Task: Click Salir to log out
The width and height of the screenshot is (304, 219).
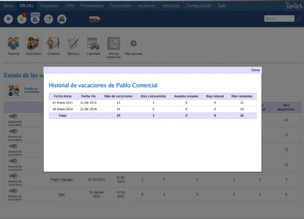Action: click(x=222, y=6)
